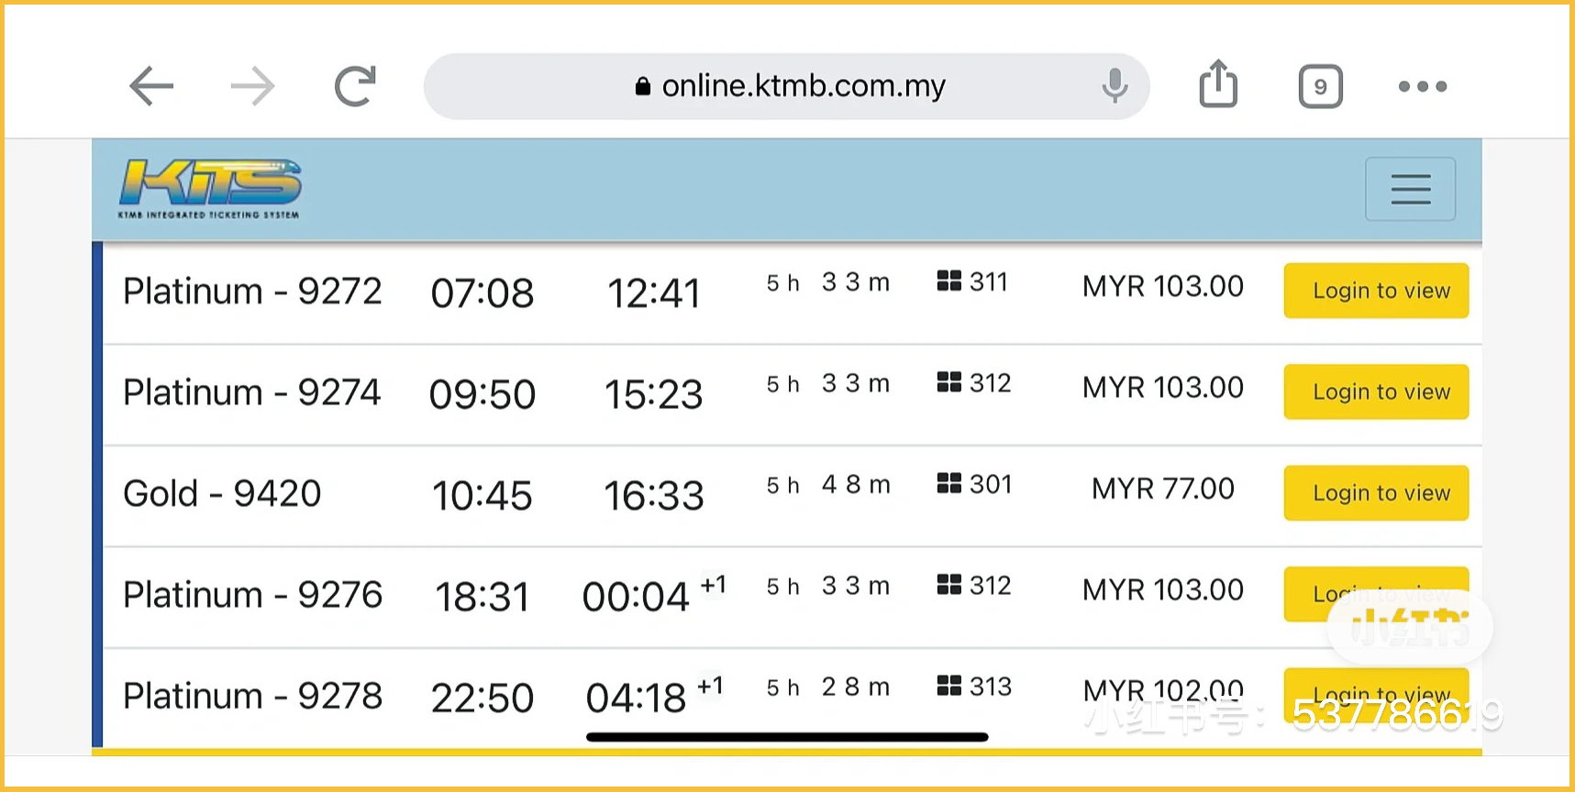
Task: Tap the online.ktmb.com.my address bar
Action: point(789,86)
